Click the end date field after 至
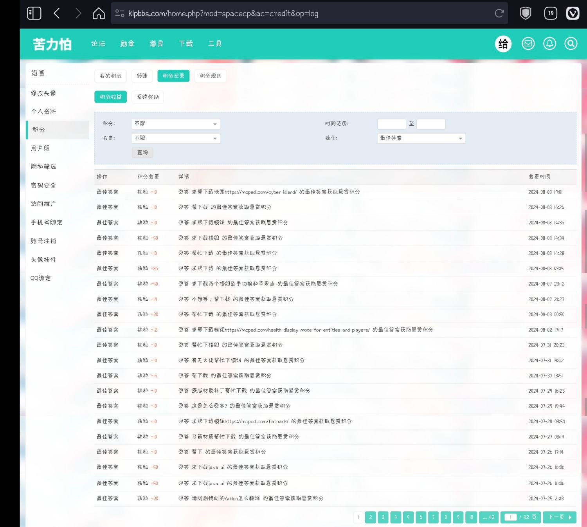This screenshot has width=587, height=527. [x=431, y=124]
